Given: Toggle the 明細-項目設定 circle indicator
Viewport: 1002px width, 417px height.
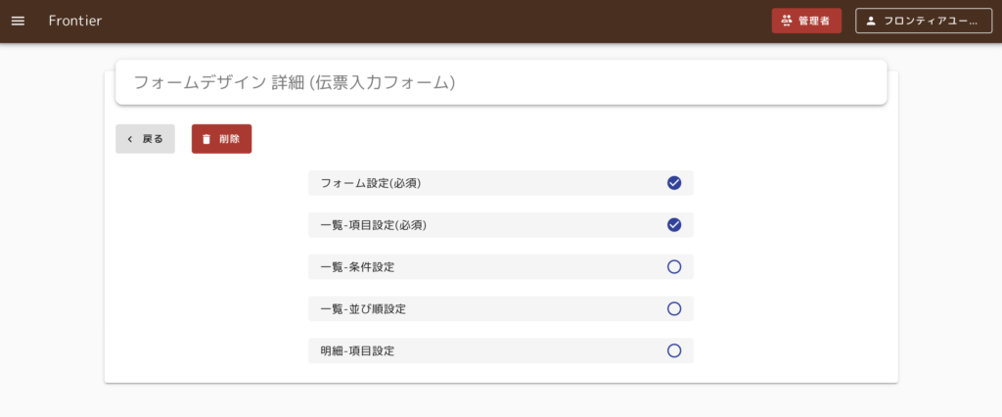Looking at the screenshot, I should [x=673, y=350].
